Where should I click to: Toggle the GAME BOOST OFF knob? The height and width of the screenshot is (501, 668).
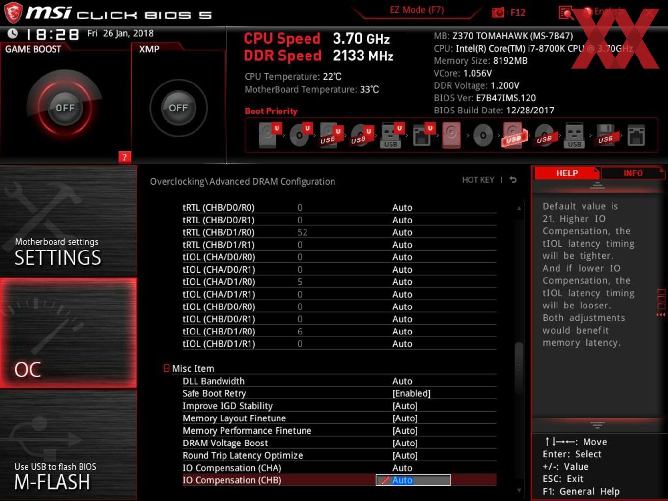(x=65, y=108)
